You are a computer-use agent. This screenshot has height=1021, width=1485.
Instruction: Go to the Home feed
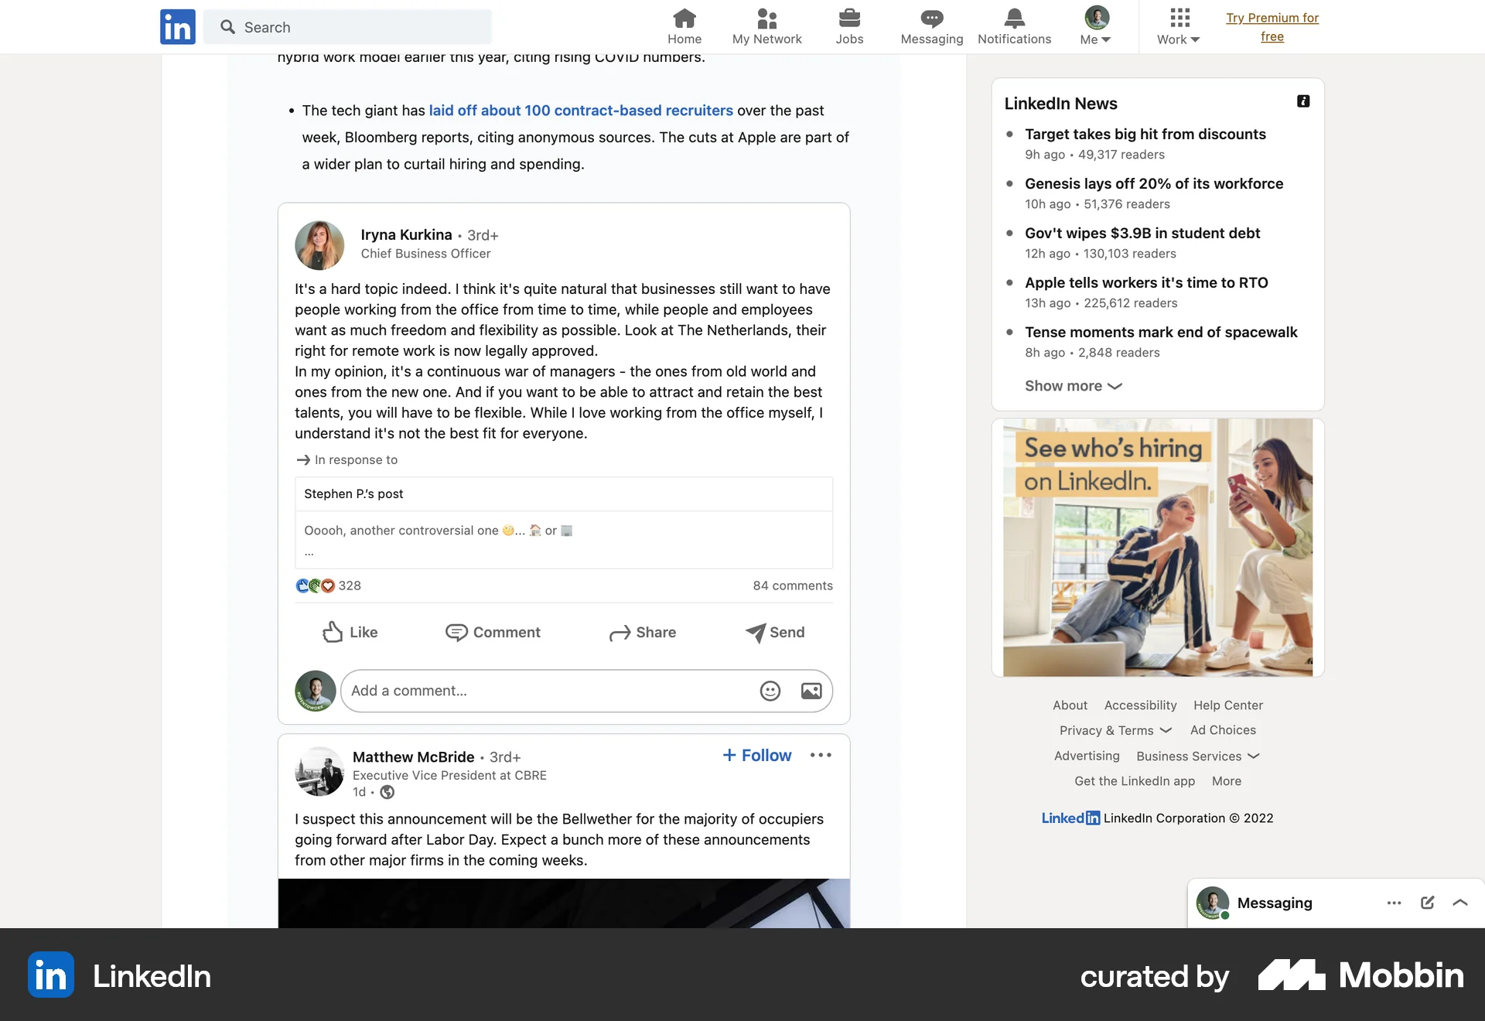(684, 26)
